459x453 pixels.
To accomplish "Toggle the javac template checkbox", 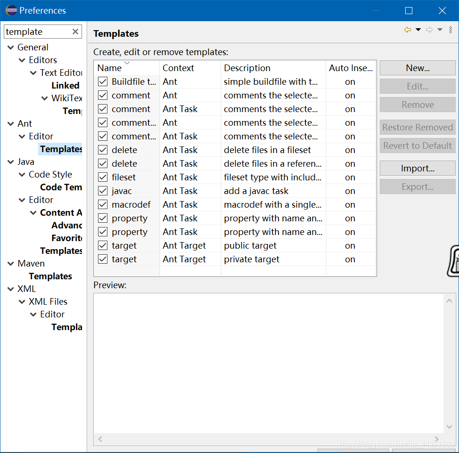I will point(103,191).
